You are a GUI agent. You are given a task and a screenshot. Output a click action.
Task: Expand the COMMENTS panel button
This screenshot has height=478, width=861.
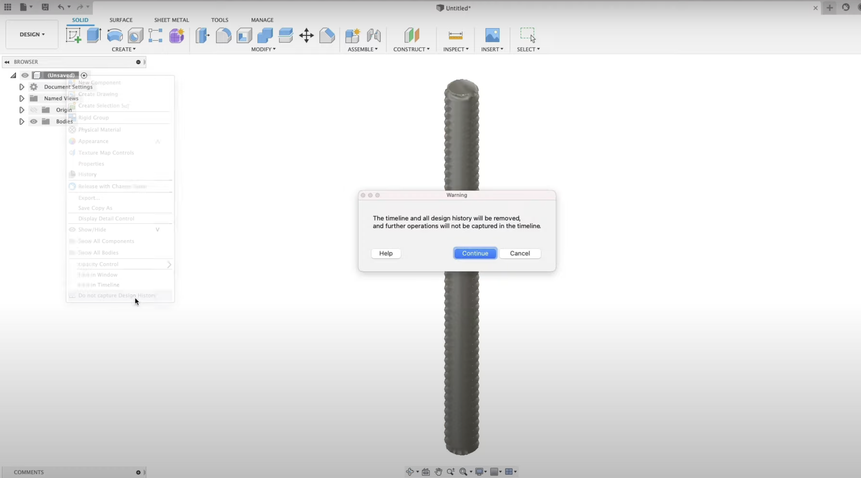tap(138, 472)
